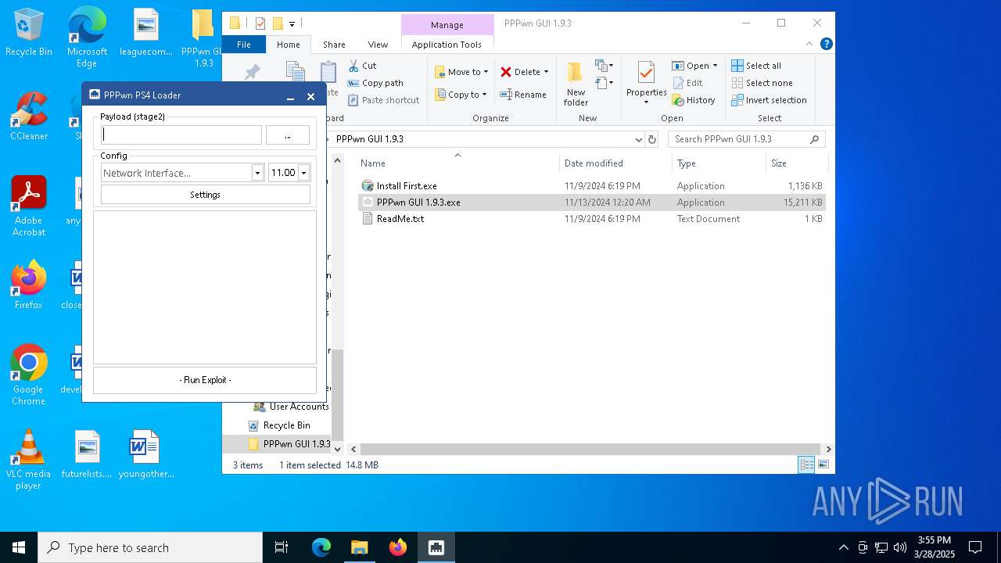Show hidden system tray icons
Image resolution: width=1001 pixels, height=563 pixels.
click(x=843, y=547)
